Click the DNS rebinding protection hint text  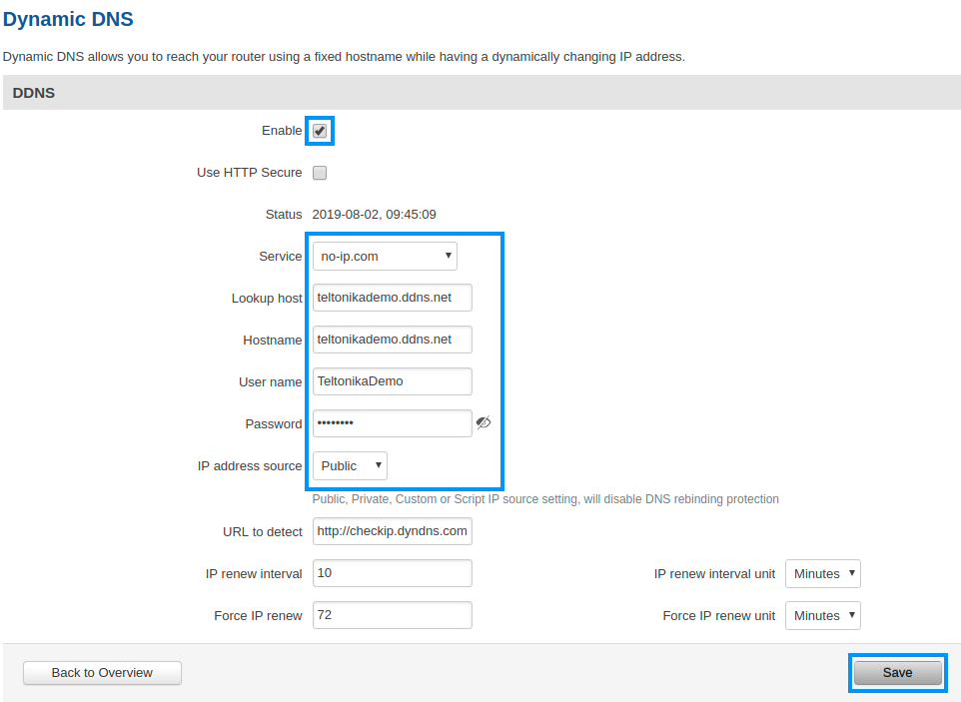click(545, 499)
